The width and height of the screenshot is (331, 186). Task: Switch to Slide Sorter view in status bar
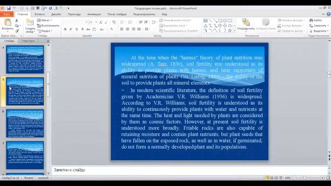click(272, 178)
